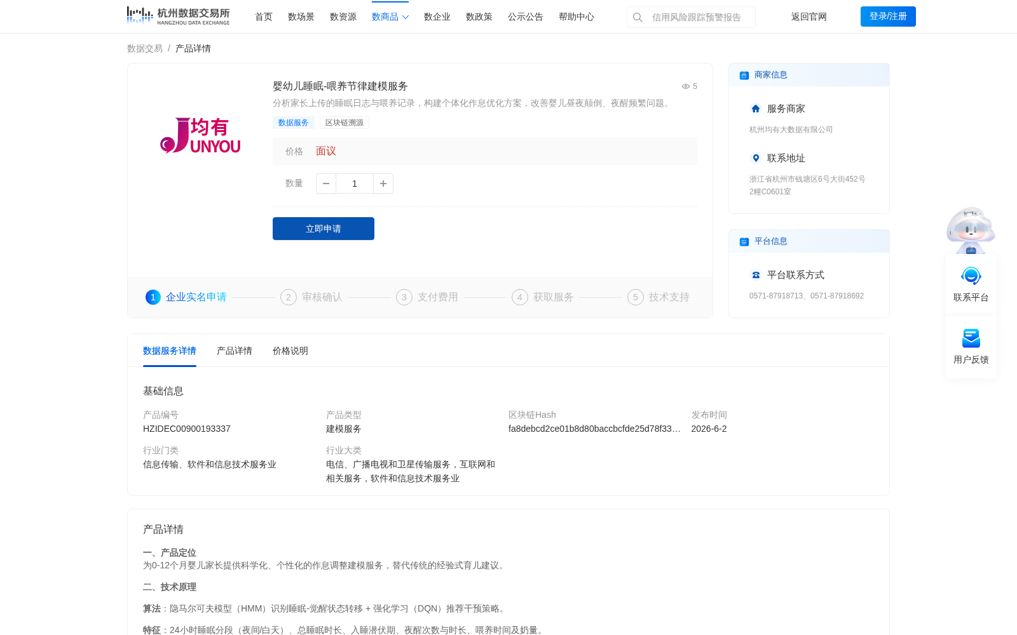This screenshot has width=1017, height=635.
Task: Open the 帮助中心 nav item
Action: (x=577, y=17)
